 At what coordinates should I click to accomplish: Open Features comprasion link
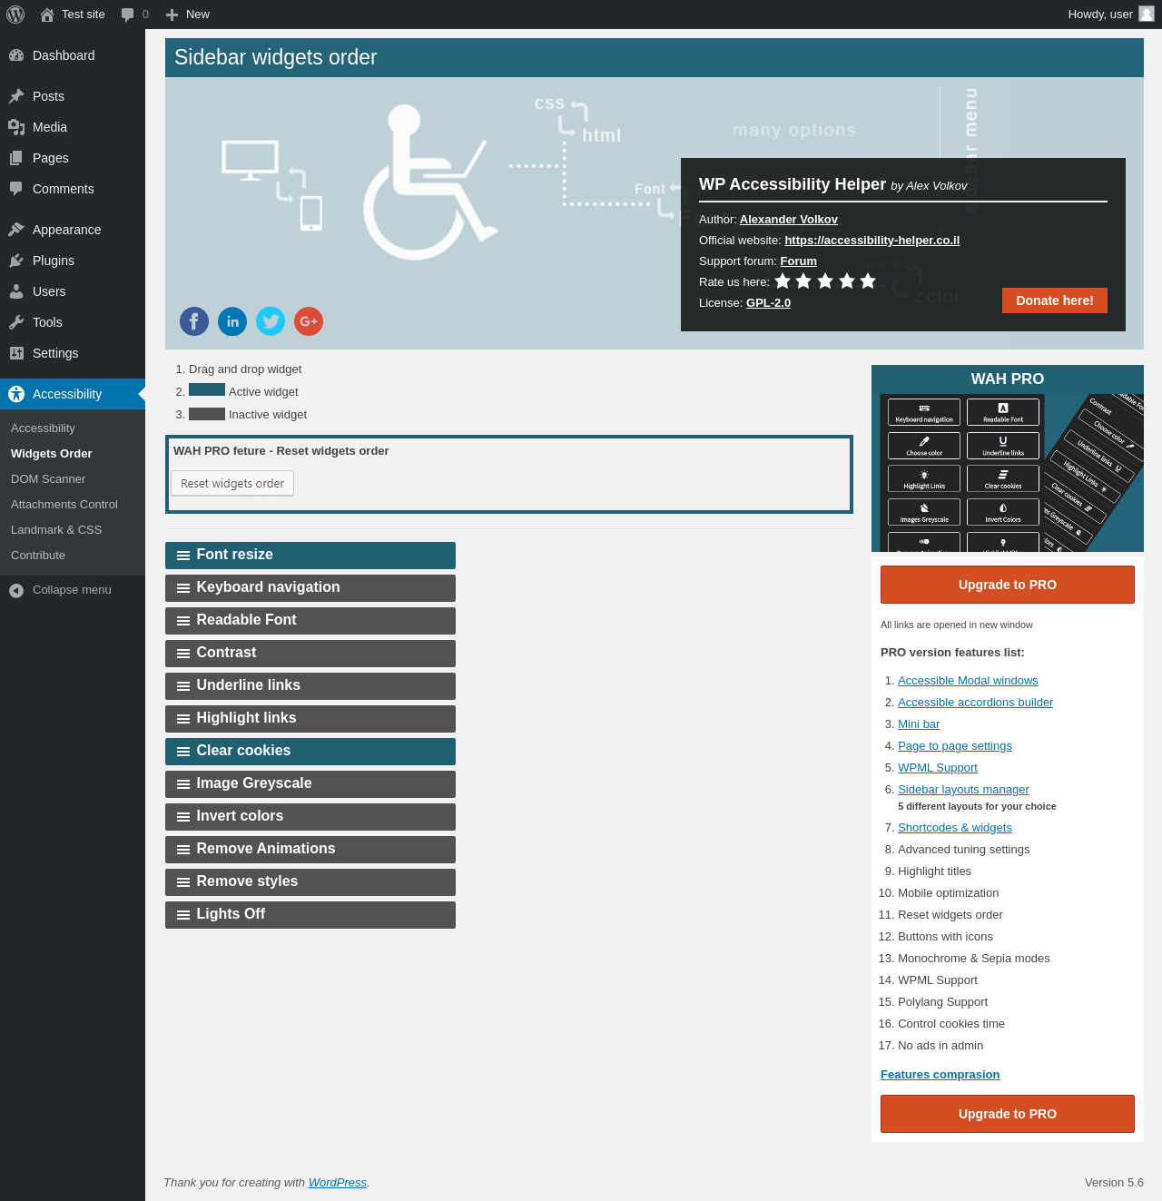pyautogui.click(x=940, y=1075)
